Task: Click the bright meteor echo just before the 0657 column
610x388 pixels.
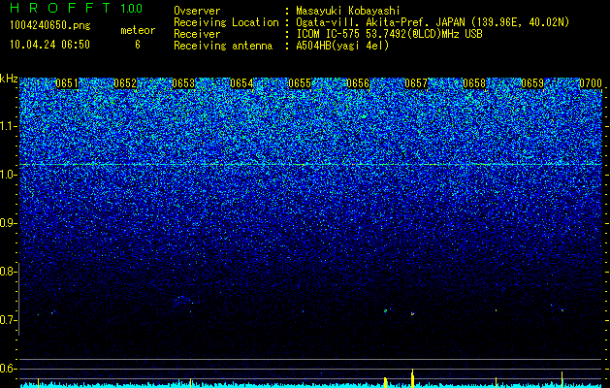Action: [x=412, y=313]
